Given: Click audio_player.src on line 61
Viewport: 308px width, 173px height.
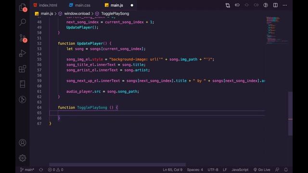Looking at the screenshot, I should (x=83, y=91).
